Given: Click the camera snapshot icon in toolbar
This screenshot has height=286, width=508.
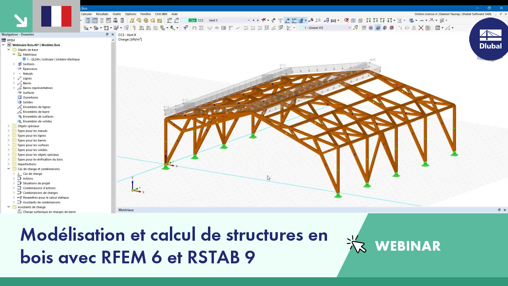Looking at the screenshot, I should tap(428, 28).
